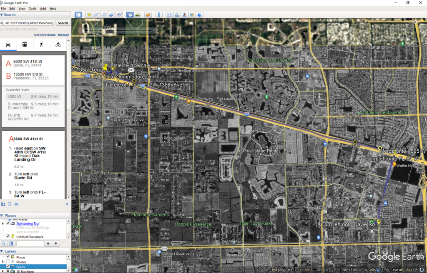Select the Add Path tool
427x273 pixels.
pyautogui.click(x=104, y=15)
